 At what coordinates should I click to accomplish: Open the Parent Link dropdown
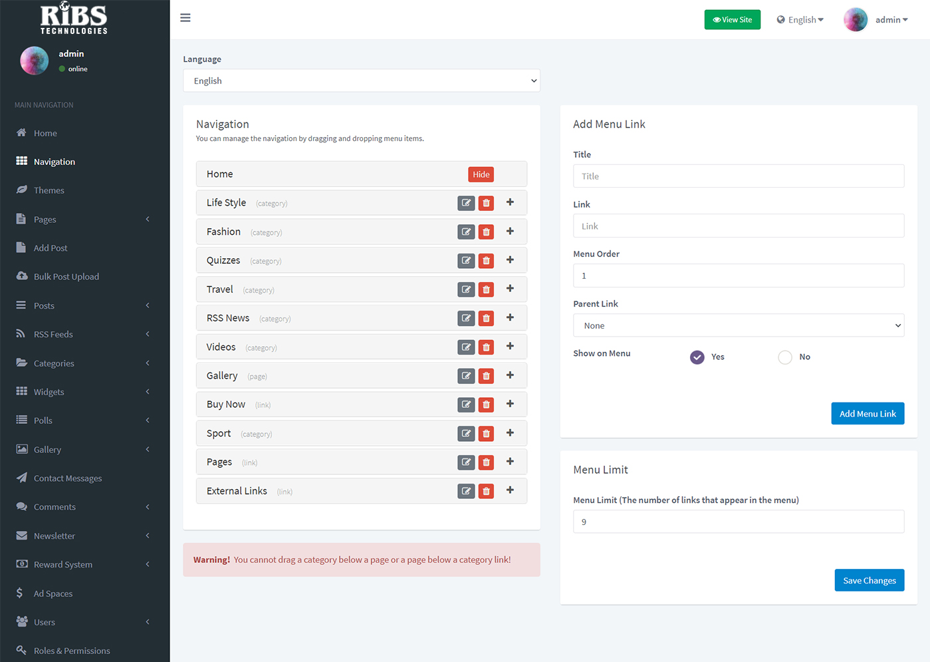pos(738,325)
